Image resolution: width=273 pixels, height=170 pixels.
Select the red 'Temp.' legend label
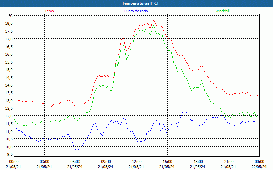click(x=50, y=11)
